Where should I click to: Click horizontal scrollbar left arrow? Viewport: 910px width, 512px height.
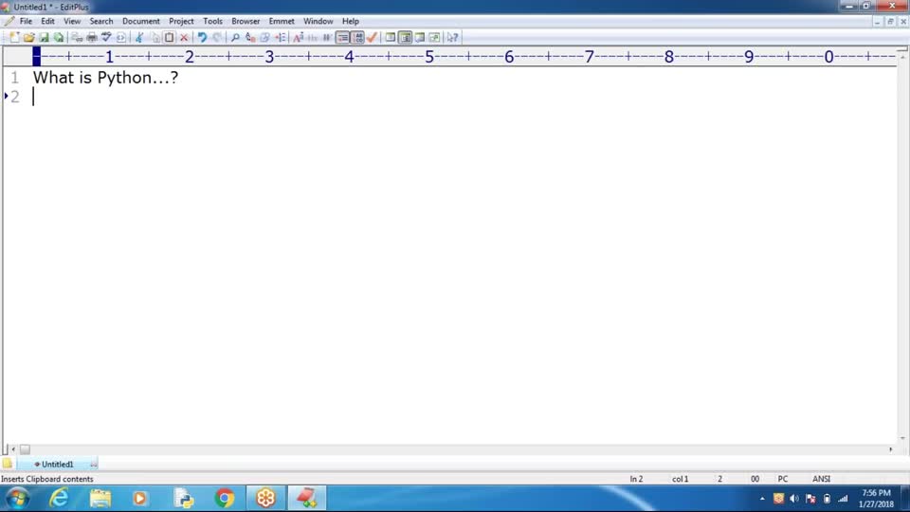coord(13,449)
